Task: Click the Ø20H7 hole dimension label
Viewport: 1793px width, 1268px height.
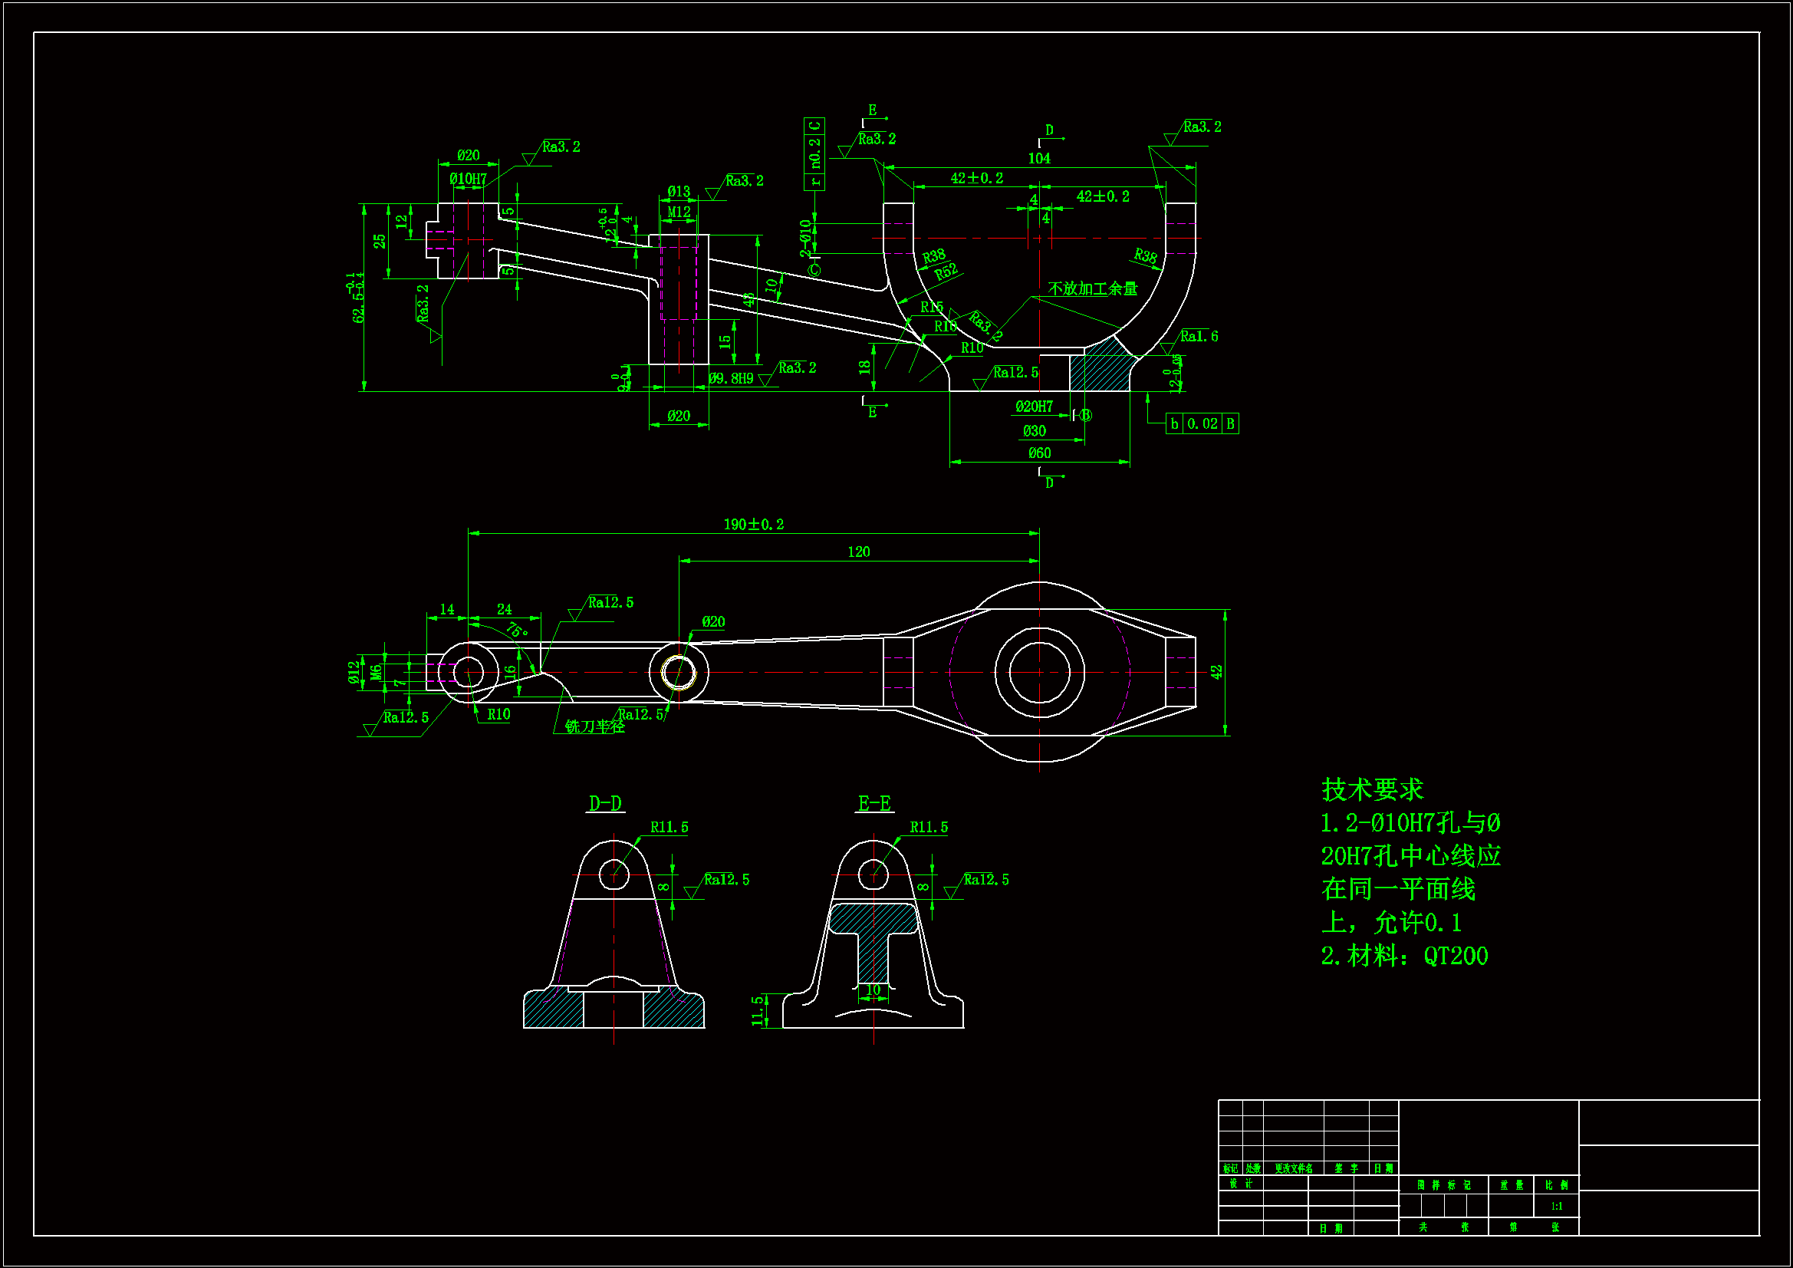Action: pos(1034,407)
